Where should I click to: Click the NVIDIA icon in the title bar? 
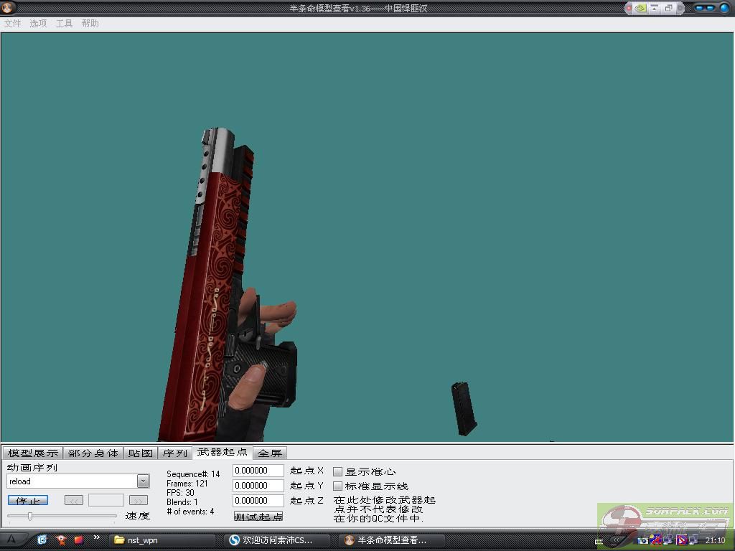tap(639, 8)
